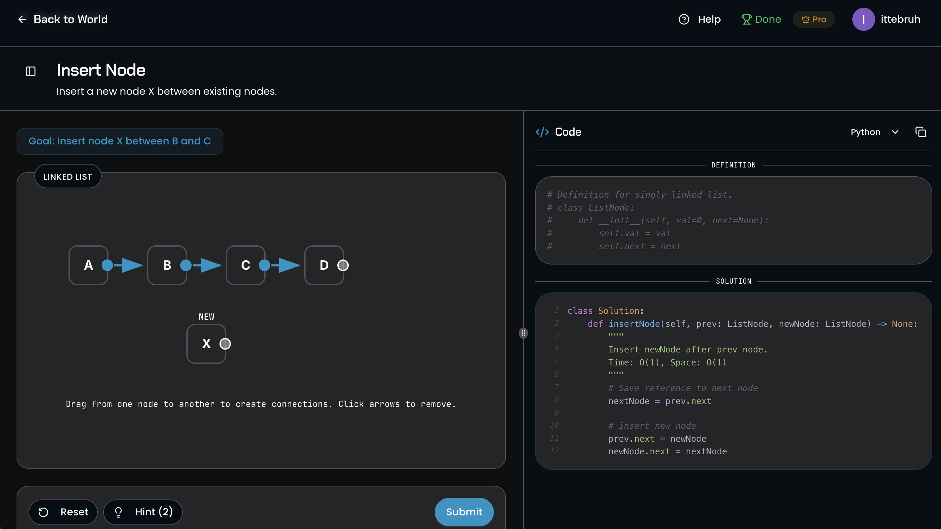
Task: Open Hint (2) for guidance
Action: tap(143, 512)
